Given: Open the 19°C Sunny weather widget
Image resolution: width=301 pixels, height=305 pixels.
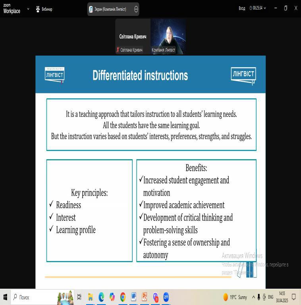Looking at the screenshot, I should pos(235,297).
